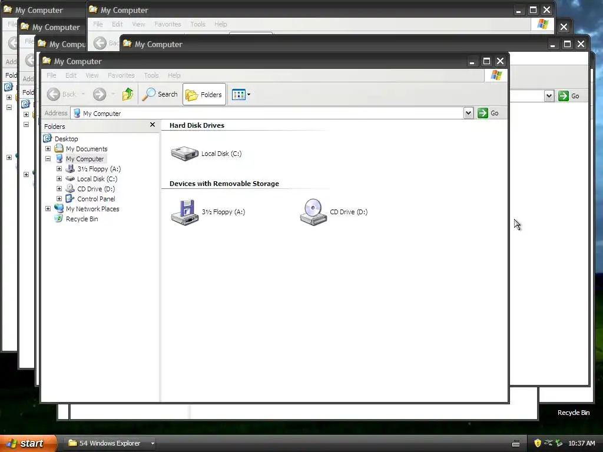Click the CD Drive (D:) icon
603x452 pixels.
click(x=313, y=212)
